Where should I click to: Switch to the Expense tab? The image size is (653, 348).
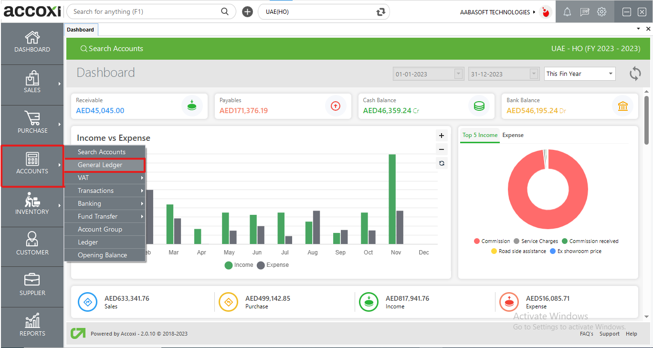pyautogui.click(x=513, y=135)
